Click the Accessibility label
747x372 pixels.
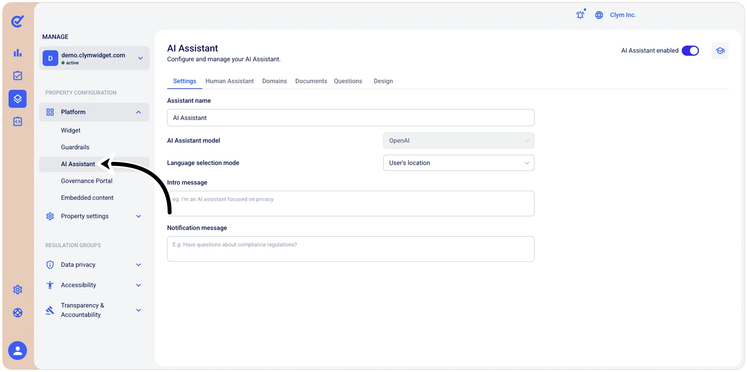(78, 285)
